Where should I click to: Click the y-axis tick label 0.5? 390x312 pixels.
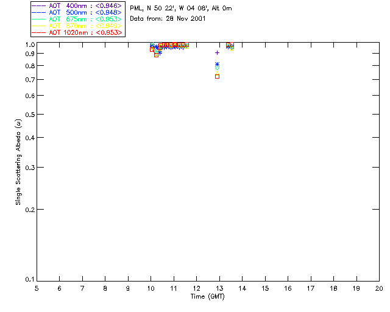30,115
